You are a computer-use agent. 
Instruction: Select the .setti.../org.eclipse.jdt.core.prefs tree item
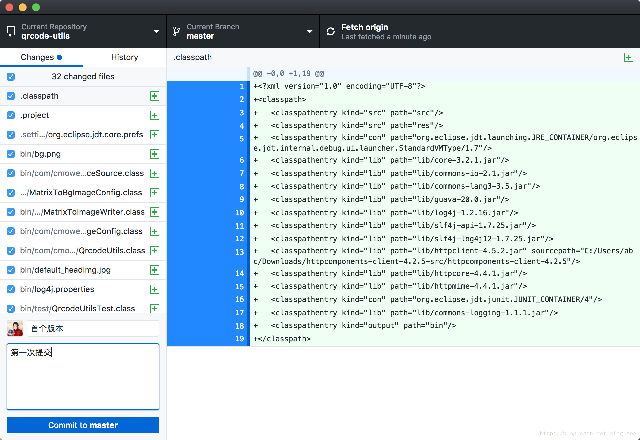83,135
